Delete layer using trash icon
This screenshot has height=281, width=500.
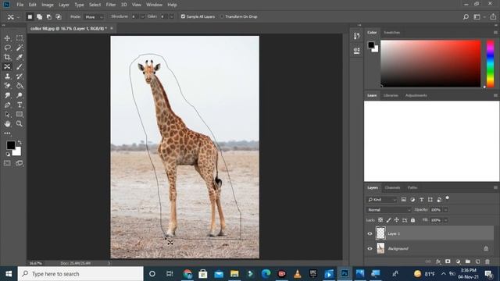coord(487,261)
